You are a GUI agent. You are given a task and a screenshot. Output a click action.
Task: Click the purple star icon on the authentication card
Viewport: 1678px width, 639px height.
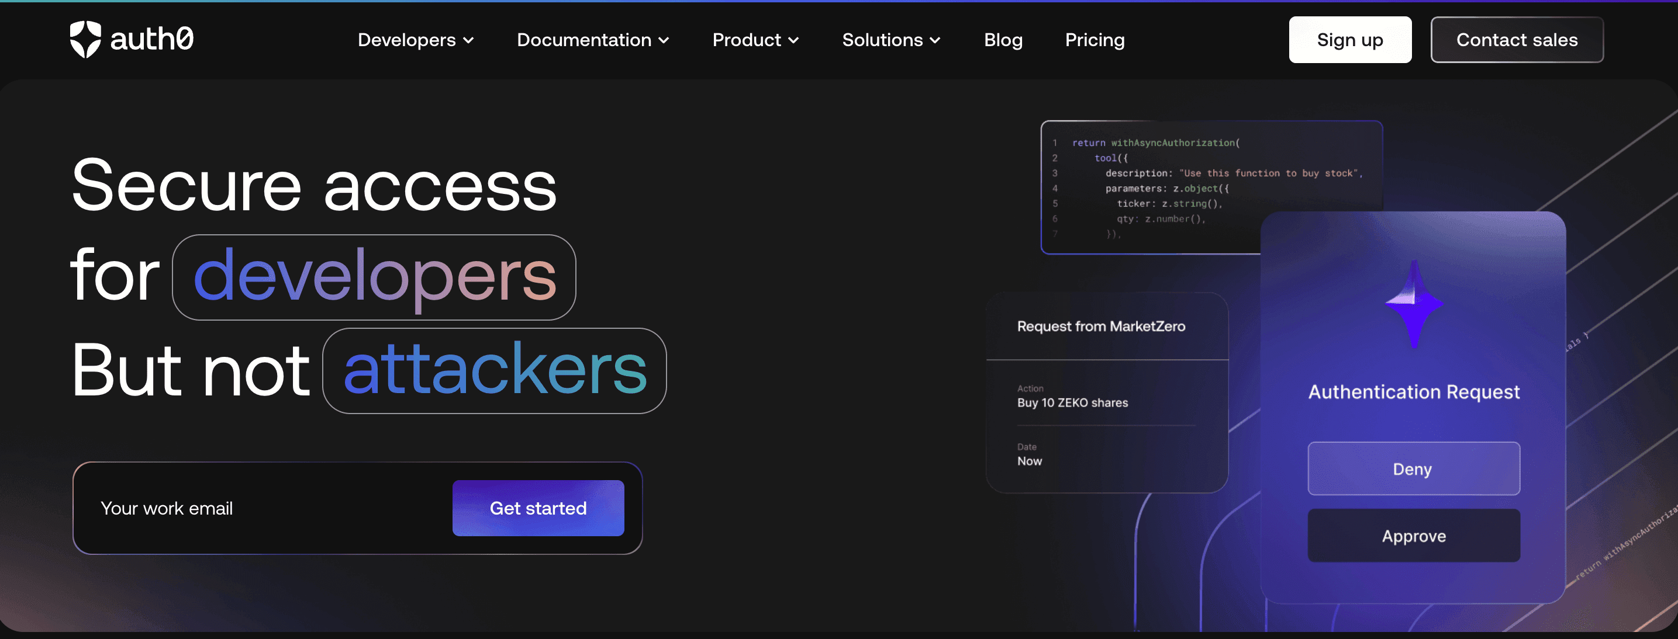point(1414,304)
